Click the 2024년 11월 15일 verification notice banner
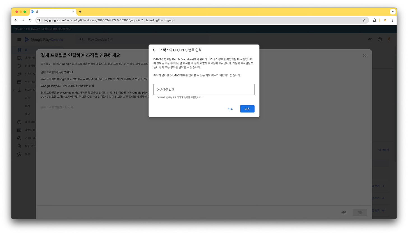This screenshot has height=234, width=408. [43, 29]
